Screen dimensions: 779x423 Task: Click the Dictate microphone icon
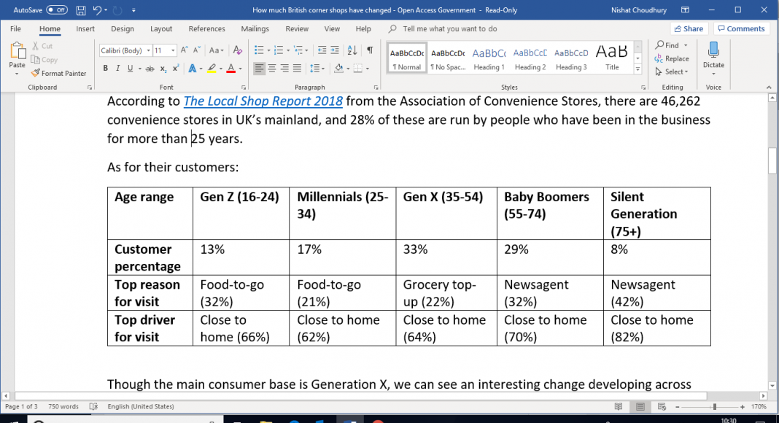(x=713, y=50)
